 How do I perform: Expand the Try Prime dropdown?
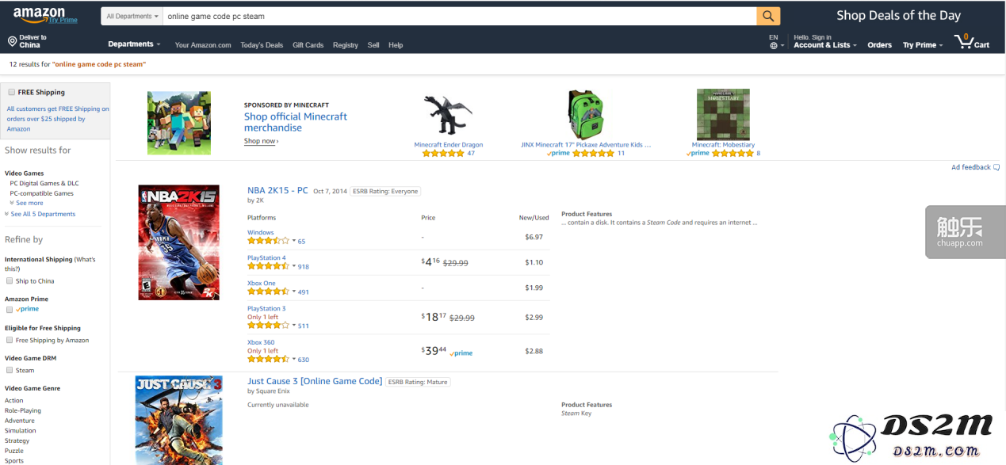point(923,45)
